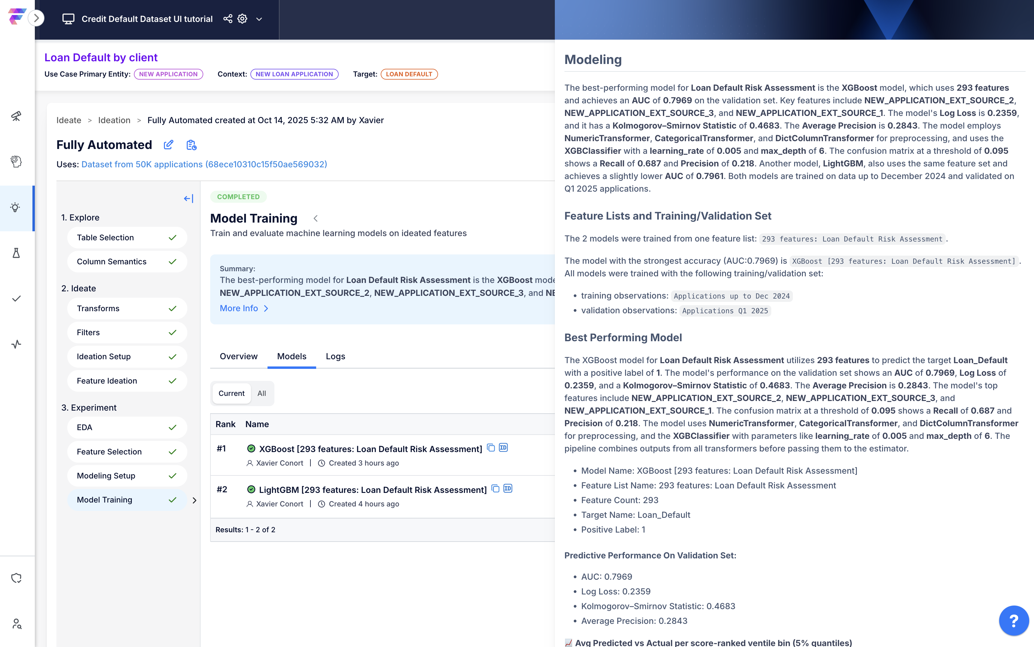
Task: Expand the project title dropdown chevron
Action: (x=259, y=19)
